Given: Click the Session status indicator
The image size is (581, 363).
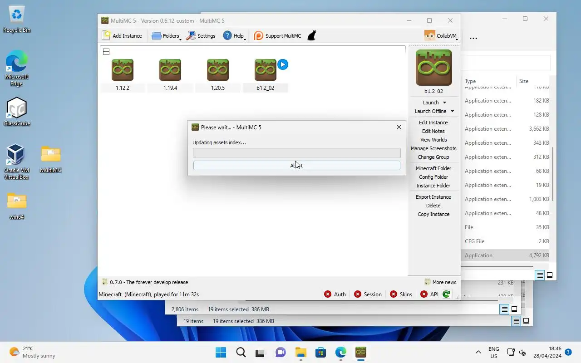Looking at the screenshot, I should coord(368,294).
